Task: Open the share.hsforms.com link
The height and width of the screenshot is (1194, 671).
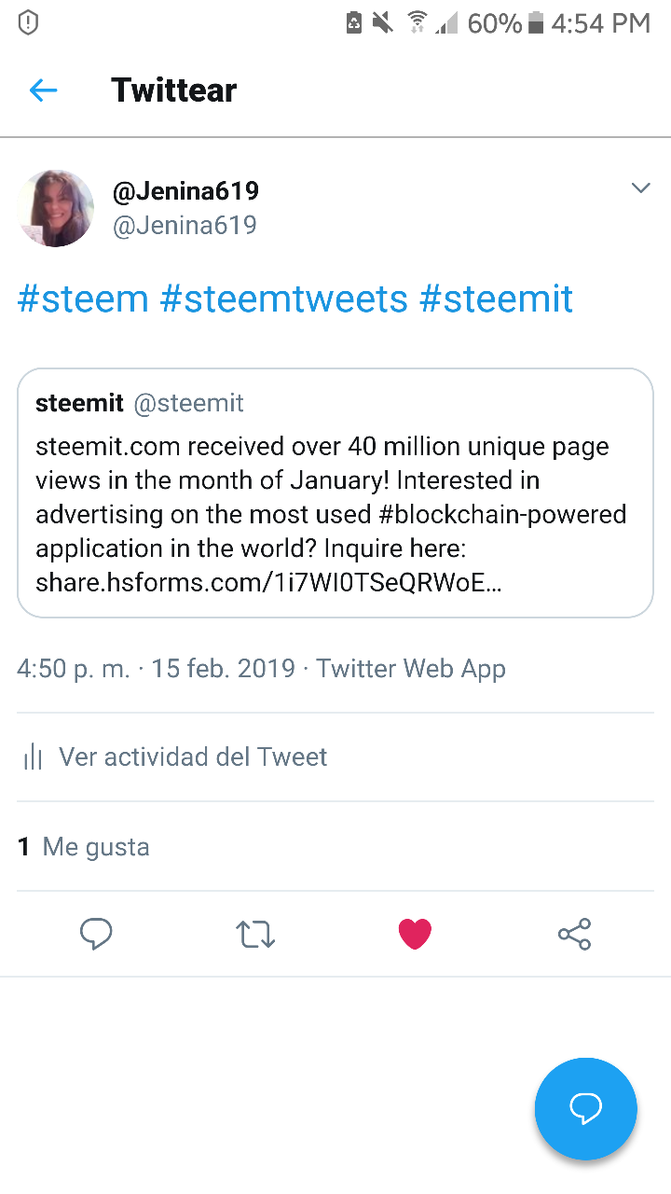Action: pos(268,583)
